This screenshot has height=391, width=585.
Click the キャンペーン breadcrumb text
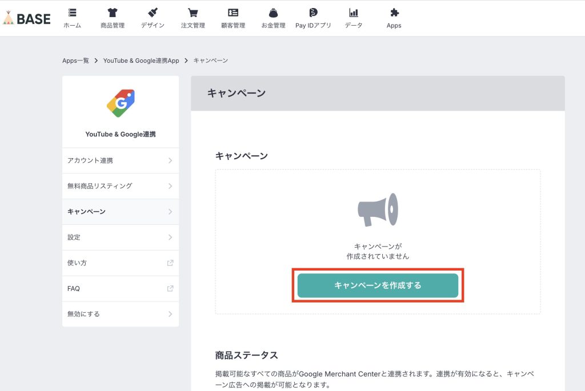[x=210, y=61]
